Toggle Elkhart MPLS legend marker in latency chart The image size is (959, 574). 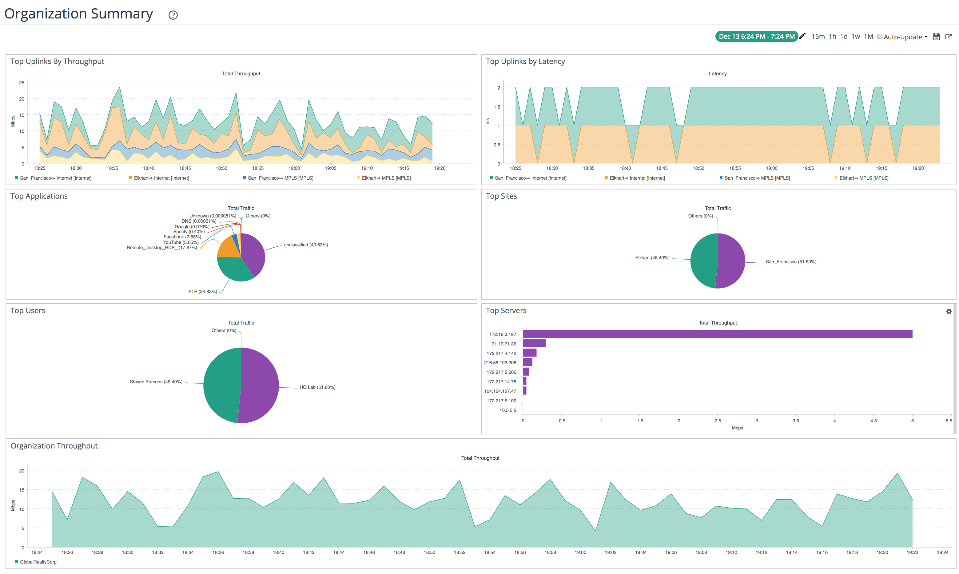836,178
